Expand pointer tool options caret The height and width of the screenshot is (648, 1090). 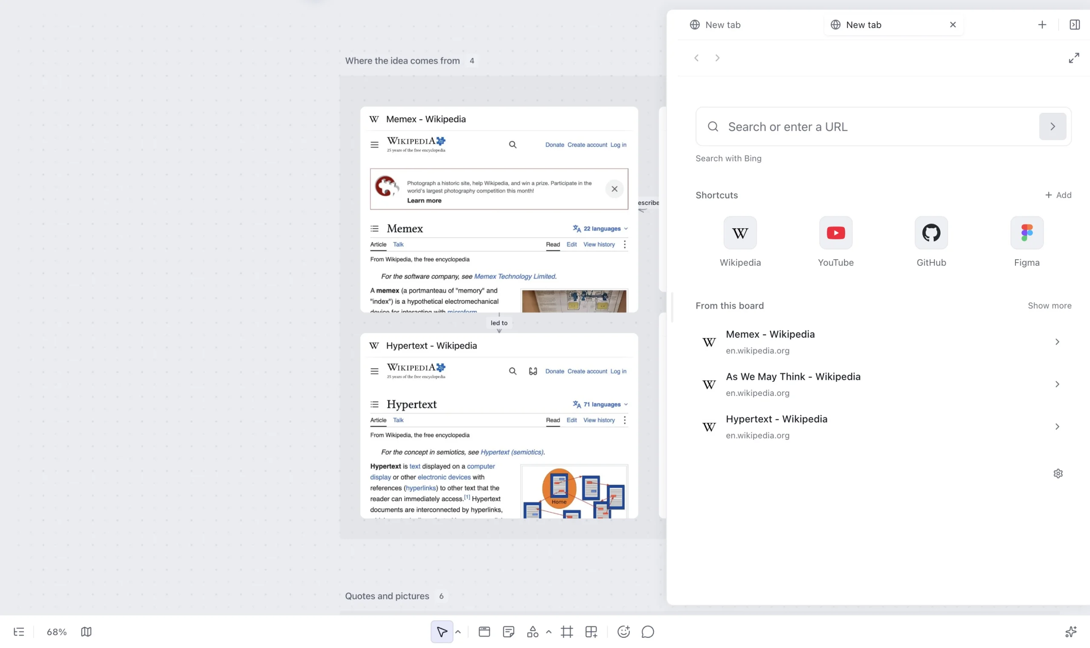coord(458,631)
